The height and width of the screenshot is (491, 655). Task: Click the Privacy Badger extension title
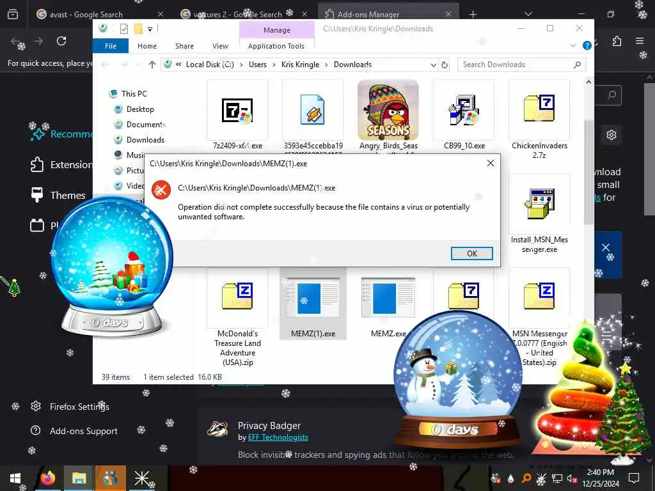269,425
